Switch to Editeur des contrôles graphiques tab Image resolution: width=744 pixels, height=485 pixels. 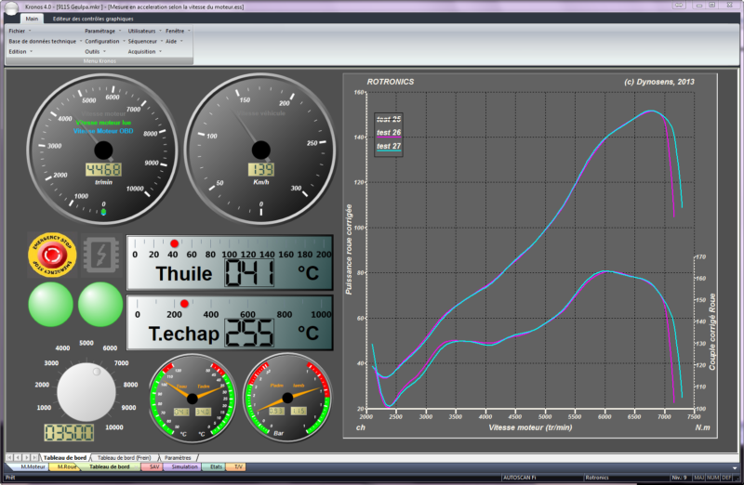pos(93,19)
